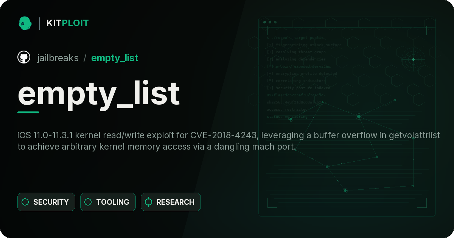This screenshot has width=454, height=238.
Task: Select the RESEARCH tag
Action: pyautogui.click(x=171, y=202)
